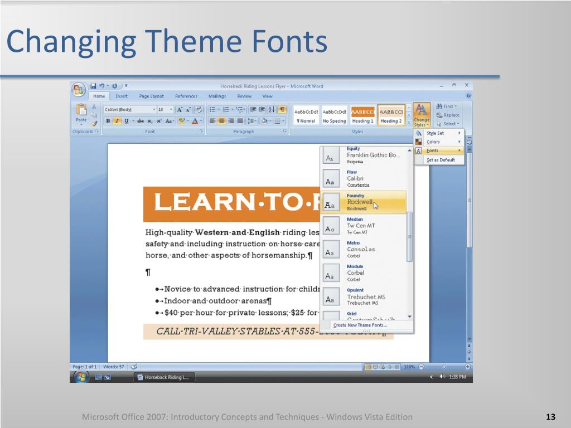Toggle Align Text Left
The width and height of the screenshot is (571, 428).
pos(212,121)
